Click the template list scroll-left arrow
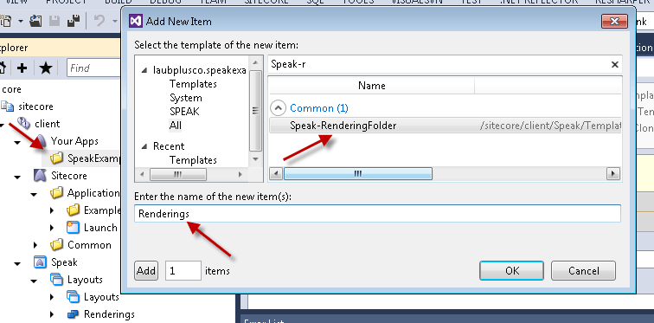Viewport: 654px width, 323px height. [x=276, y=173]
